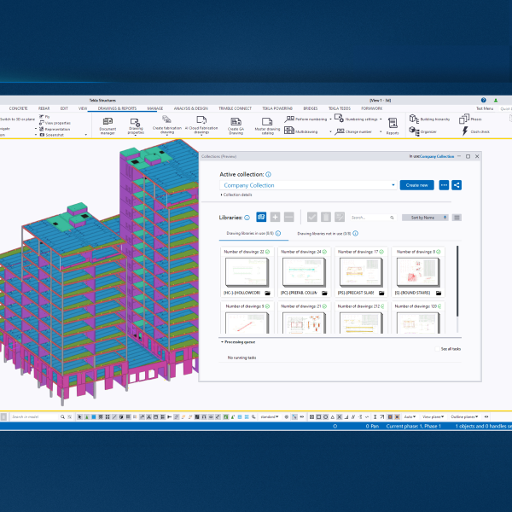The image size is (512, 512).
Task: Click the Screenshot tool in the ribbon
Action: click(x=51, y=135)
